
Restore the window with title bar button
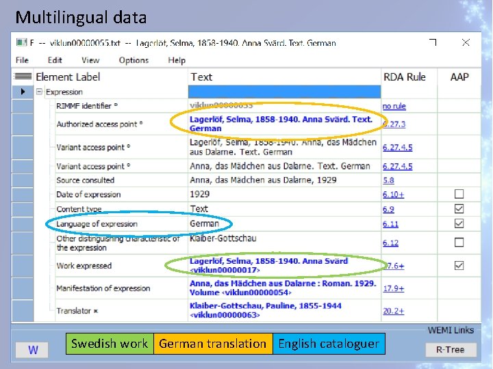click(x=433, y=42)
